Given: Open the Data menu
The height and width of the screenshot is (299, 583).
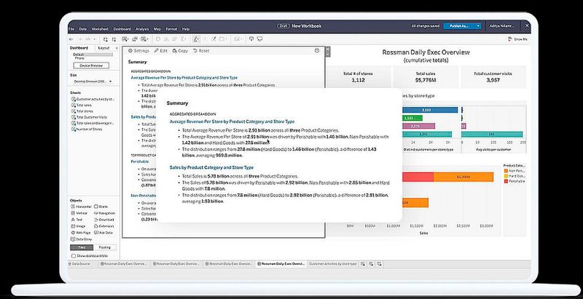Looking at the screenshot, I should tap(82, 29).
